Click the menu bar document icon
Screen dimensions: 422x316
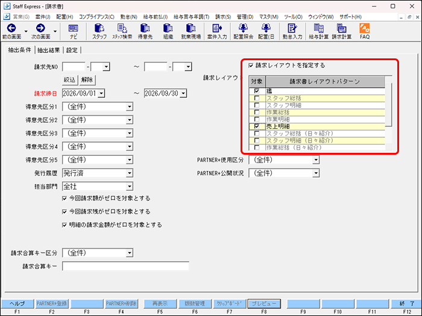7,17
